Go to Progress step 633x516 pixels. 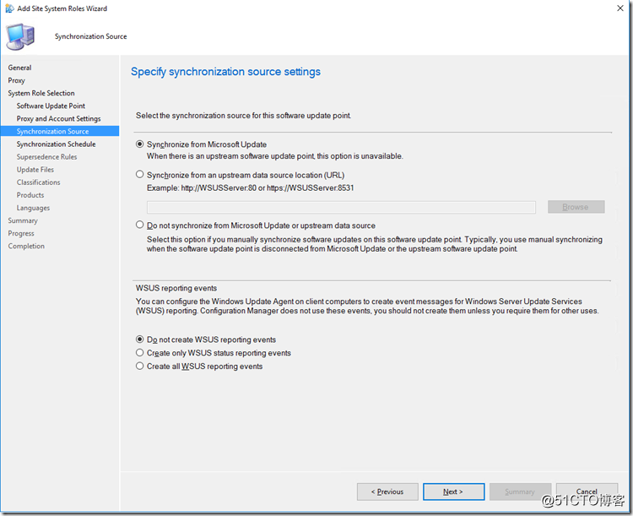[21, 233]
